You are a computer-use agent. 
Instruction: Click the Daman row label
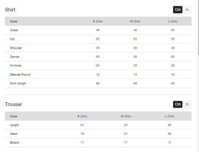[x=15, y=57]
